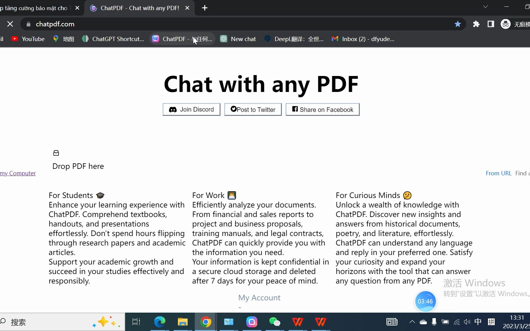The height and width of the screenshot is (331, 530).
Task: Open the YouTube bookmark
Action: pos(28,39)
